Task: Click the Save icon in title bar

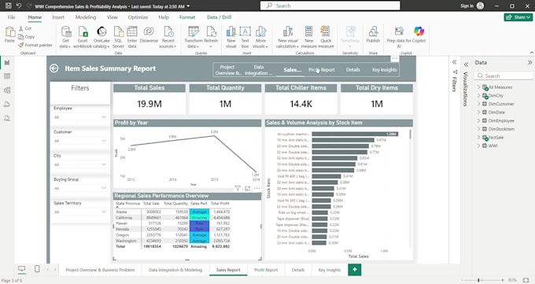Action: click(x=9, y=6)
